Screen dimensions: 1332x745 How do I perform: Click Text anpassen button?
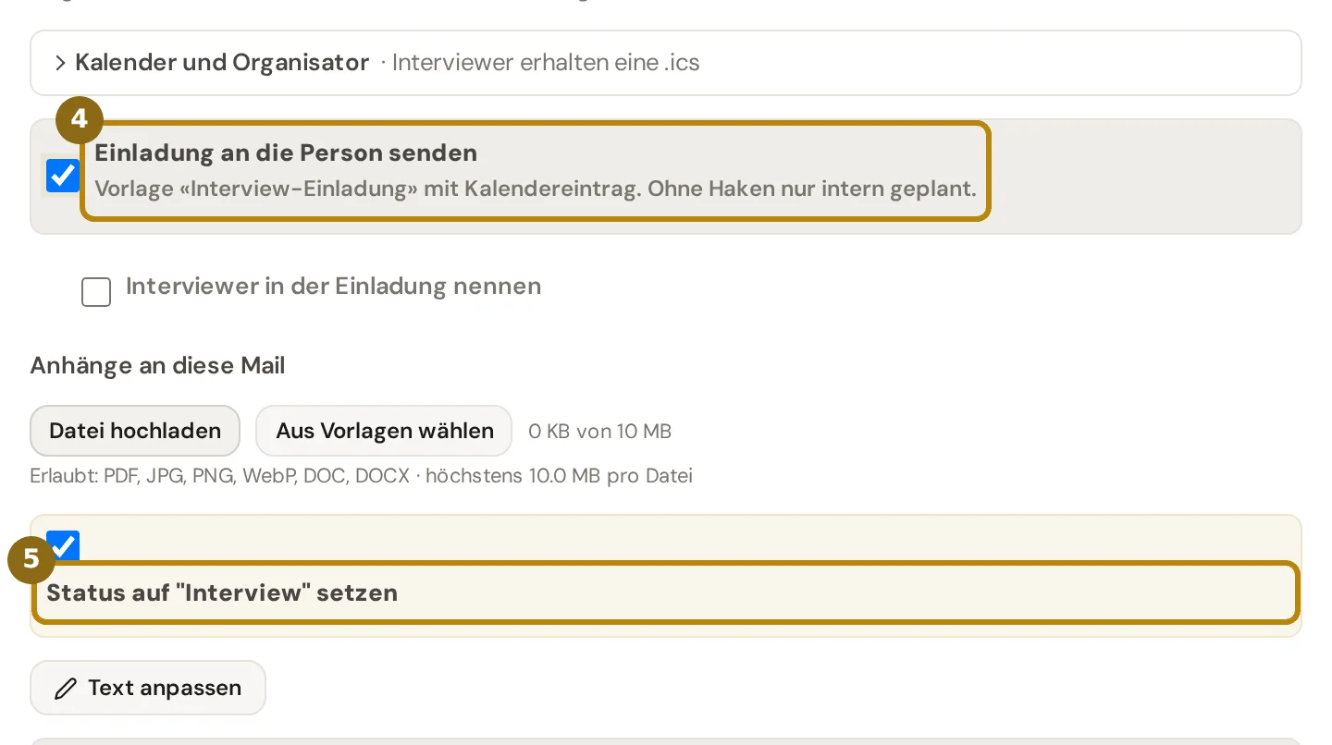pos(148,688)
